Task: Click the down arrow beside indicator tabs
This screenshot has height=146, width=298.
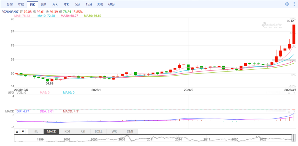Action: tap(23, 131)
